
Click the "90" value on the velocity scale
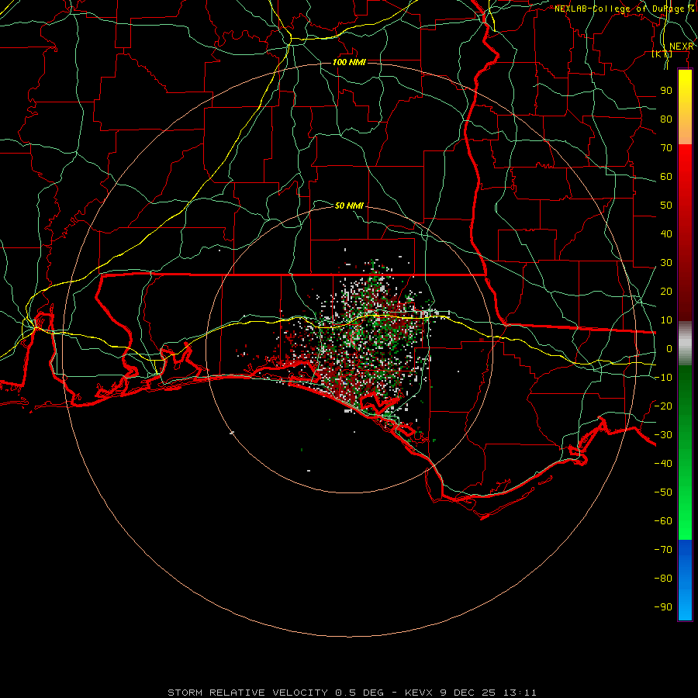(x=666, y=91)
